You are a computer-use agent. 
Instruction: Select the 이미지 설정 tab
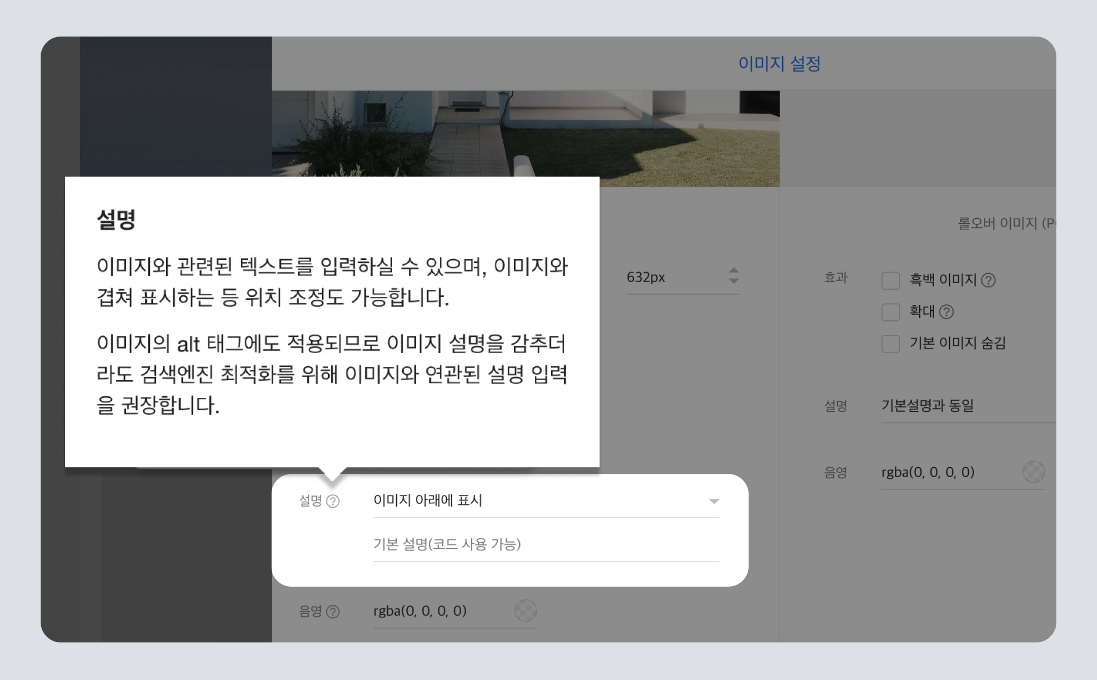click(x=779, y=63)
